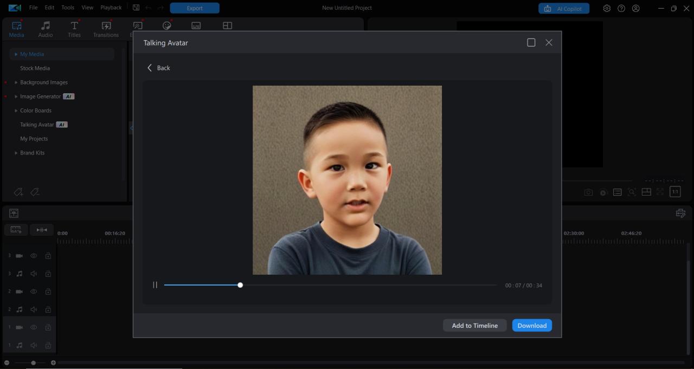694x369 pixels.
Task: Hide video track 3 with the eye toggle
Action: coord(34,256)
